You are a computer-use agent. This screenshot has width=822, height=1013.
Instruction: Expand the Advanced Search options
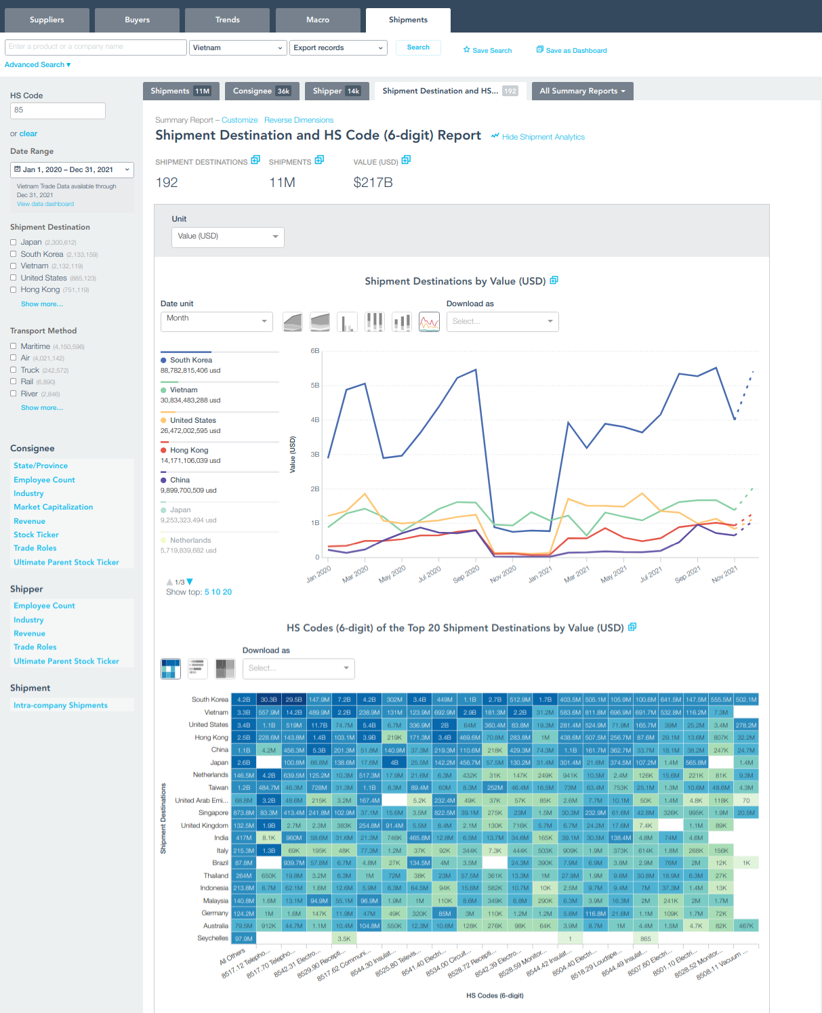coord(38,65)
